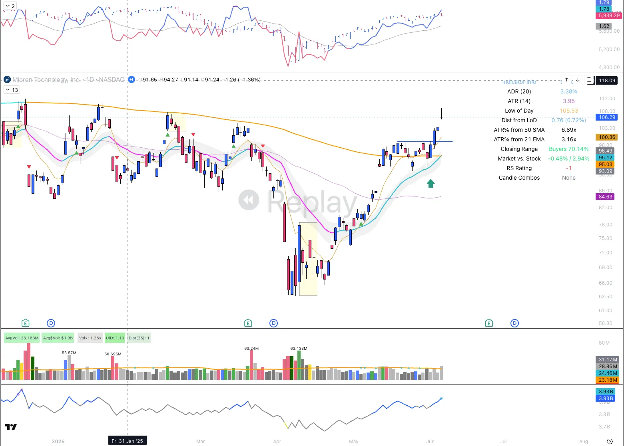Open the upcoming July dividend D marker
Image resolution: width=624 pixels, height=446 pixels.
point(514,323)
